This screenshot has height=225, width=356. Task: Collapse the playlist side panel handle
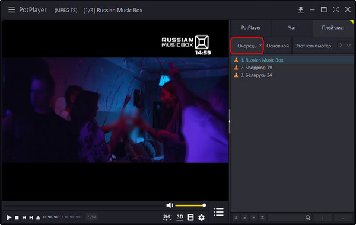coord(229,121)
